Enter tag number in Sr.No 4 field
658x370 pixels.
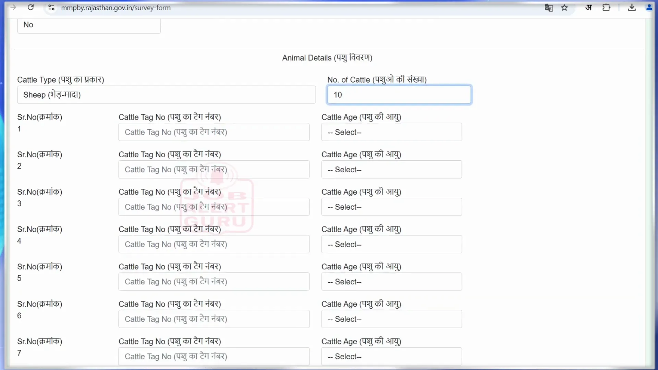click(214, 244)
